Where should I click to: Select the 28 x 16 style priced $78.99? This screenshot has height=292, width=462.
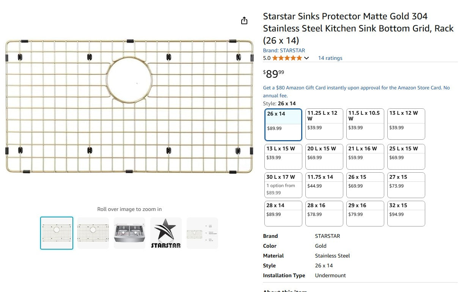324,213
